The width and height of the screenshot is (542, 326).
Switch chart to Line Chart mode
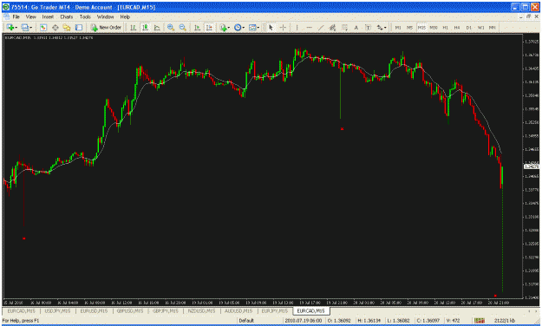pyautogui.click(x=157, y=27)
